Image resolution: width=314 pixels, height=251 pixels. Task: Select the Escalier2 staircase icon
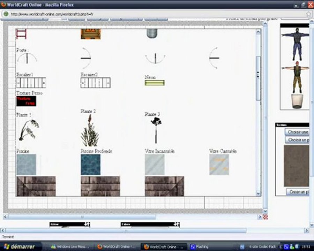coord(95,83)
